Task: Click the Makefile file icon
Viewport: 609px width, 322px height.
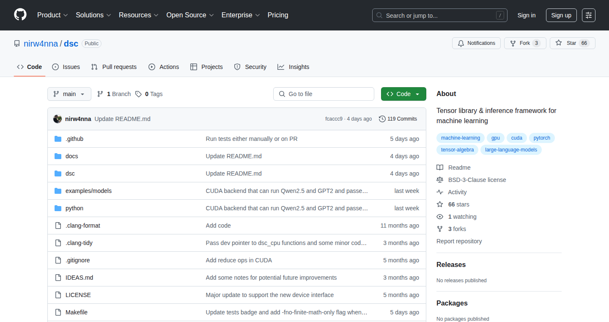Action: click(x=58, y=312)
